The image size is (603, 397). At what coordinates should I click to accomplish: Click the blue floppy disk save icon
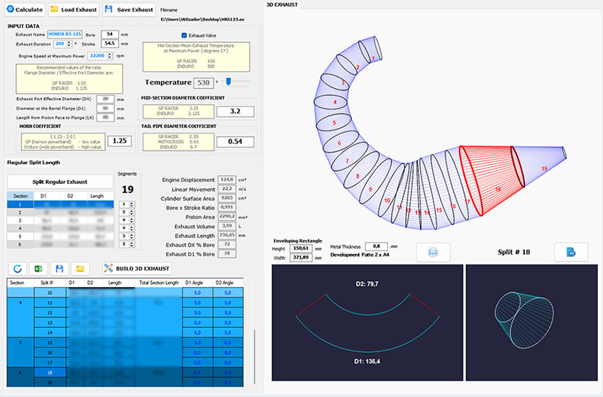pyautogui.click(x=60, y=268)
